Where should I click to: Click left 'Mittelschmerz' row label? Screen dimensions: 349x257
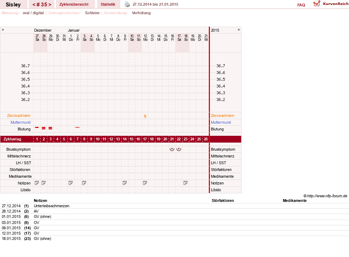[19, 156]
